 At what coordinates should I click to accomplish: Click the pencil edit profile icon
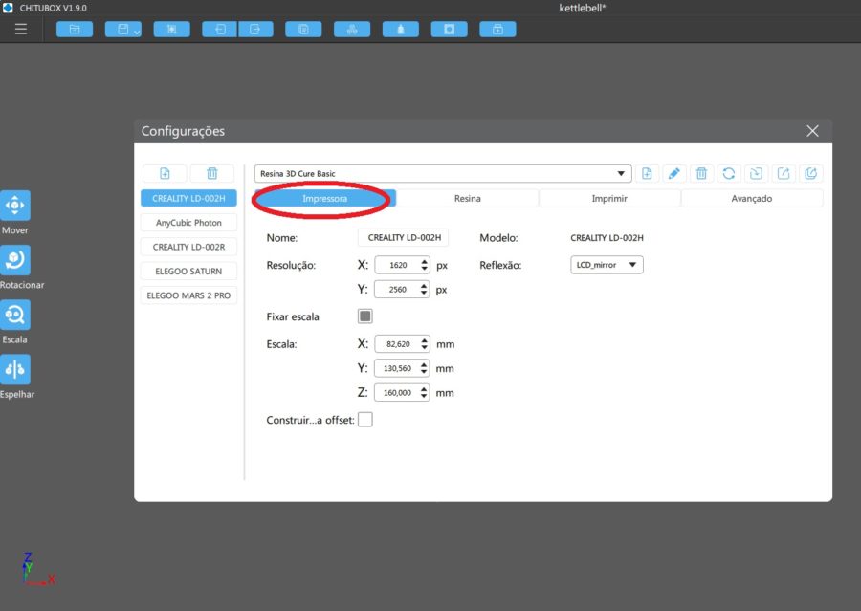(x=673, y=173)
